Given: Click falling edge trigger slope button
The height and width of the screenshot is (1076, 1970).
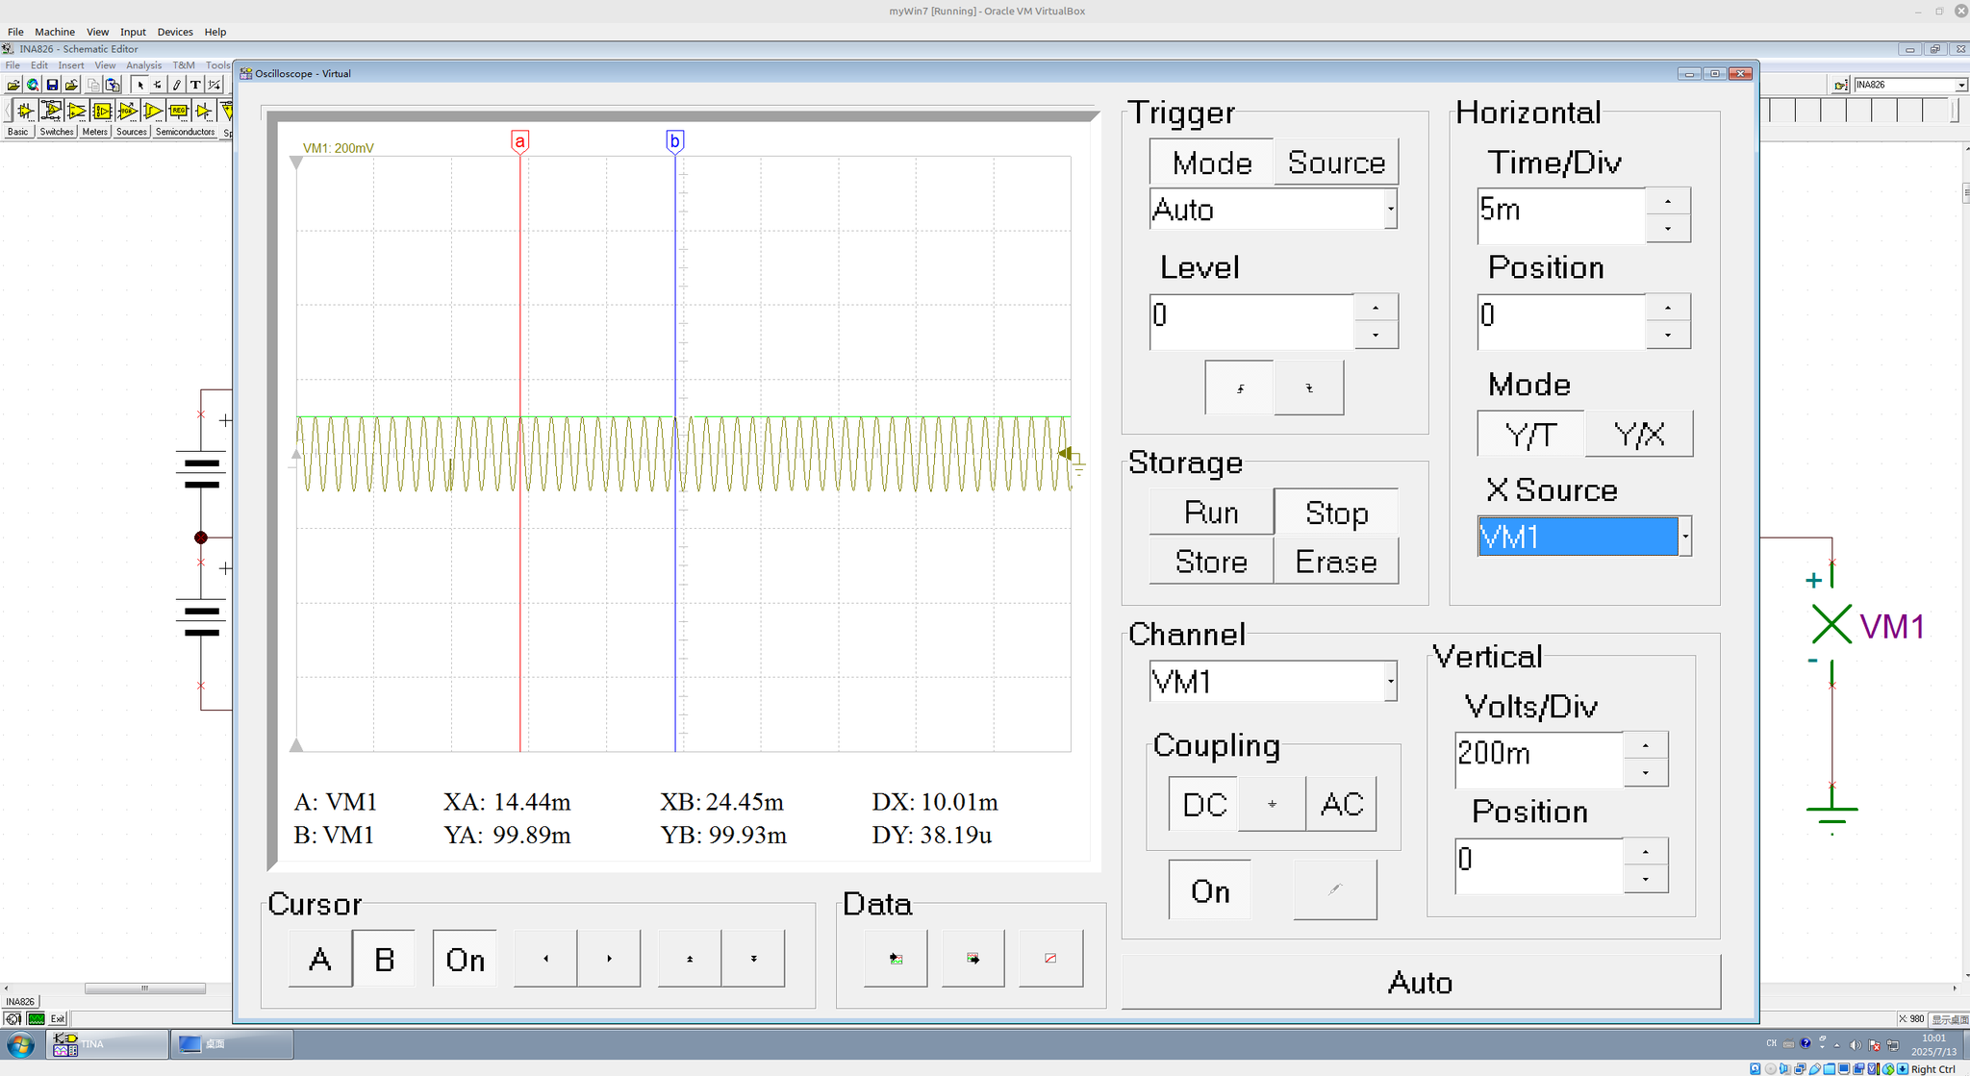Looking at the screenshot, I should (1308, 388).
